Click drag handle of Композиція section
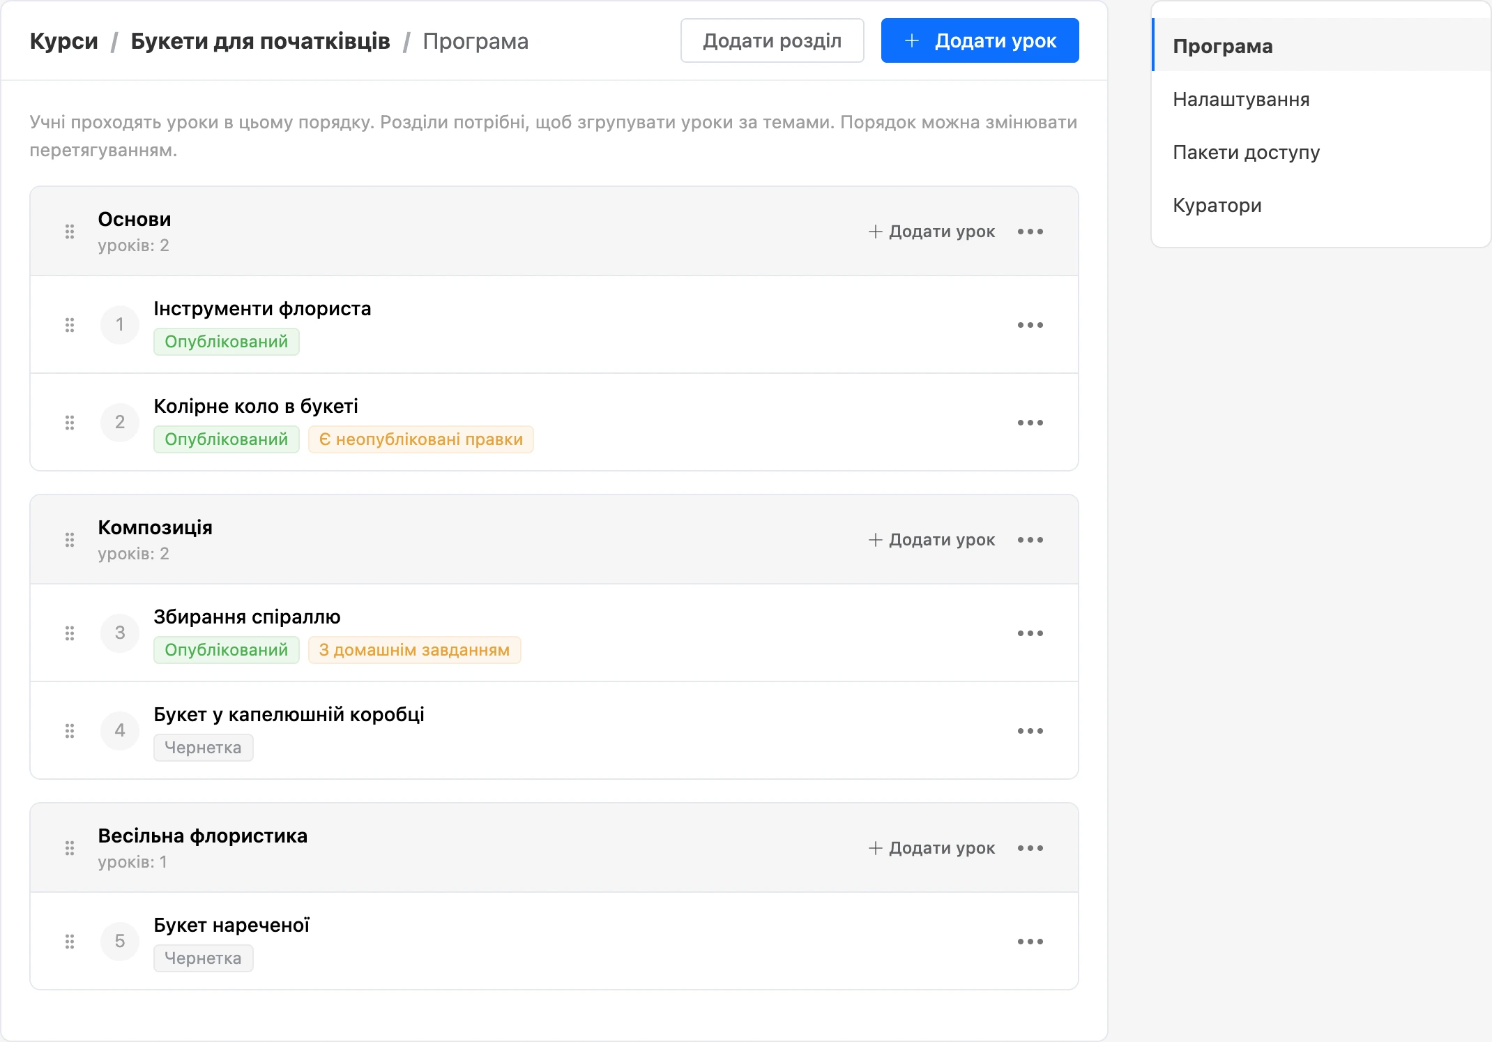This screenshot has height=1042, width=1492. click(x=70, y=540)
